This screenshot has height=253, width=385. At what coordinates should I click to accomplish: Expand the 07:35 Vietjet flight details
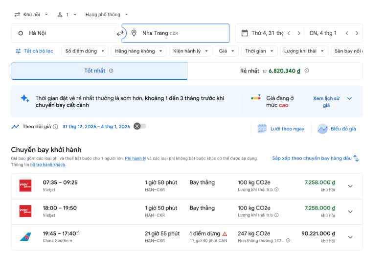350,186
